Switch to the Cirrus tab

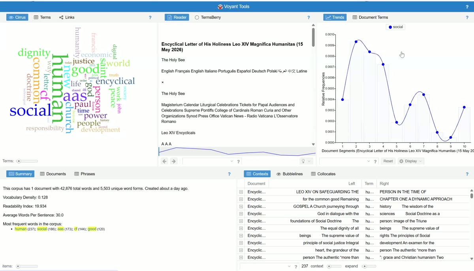pos(17,17)
